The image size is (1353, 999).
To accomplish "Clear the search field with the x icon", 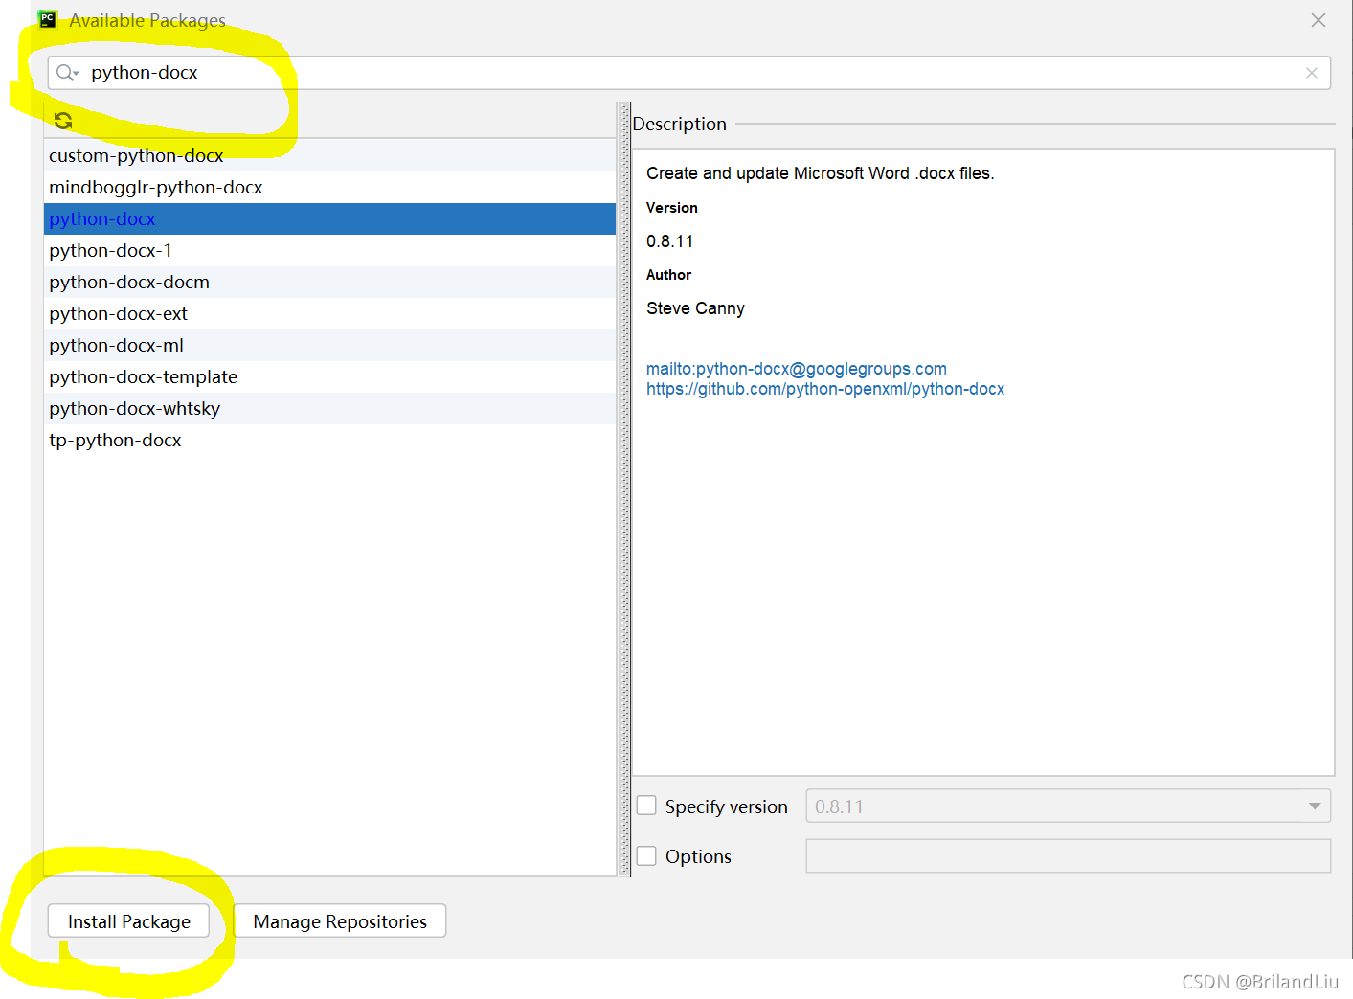I will click(x=1312, y=73).
